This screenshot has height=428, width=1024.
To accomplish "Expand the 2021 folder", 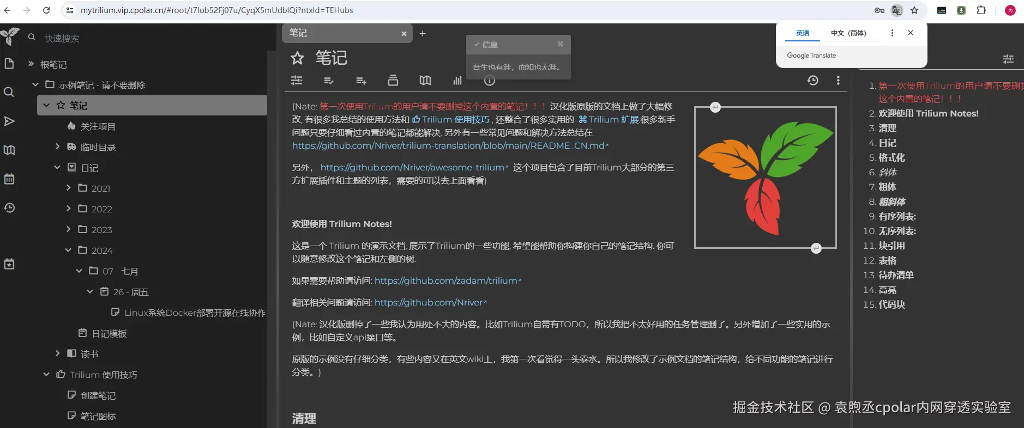I will point(68,188).
